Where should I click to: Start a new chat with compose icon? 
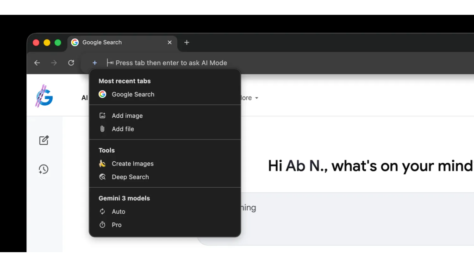click(x=44, y=140)
